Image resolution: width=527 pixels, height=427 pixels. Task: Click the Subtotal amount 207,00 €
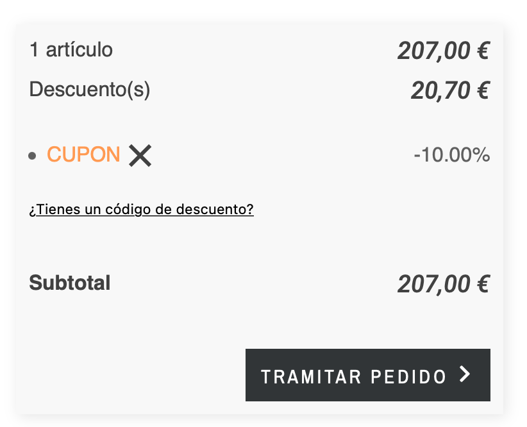coord(443,283)
